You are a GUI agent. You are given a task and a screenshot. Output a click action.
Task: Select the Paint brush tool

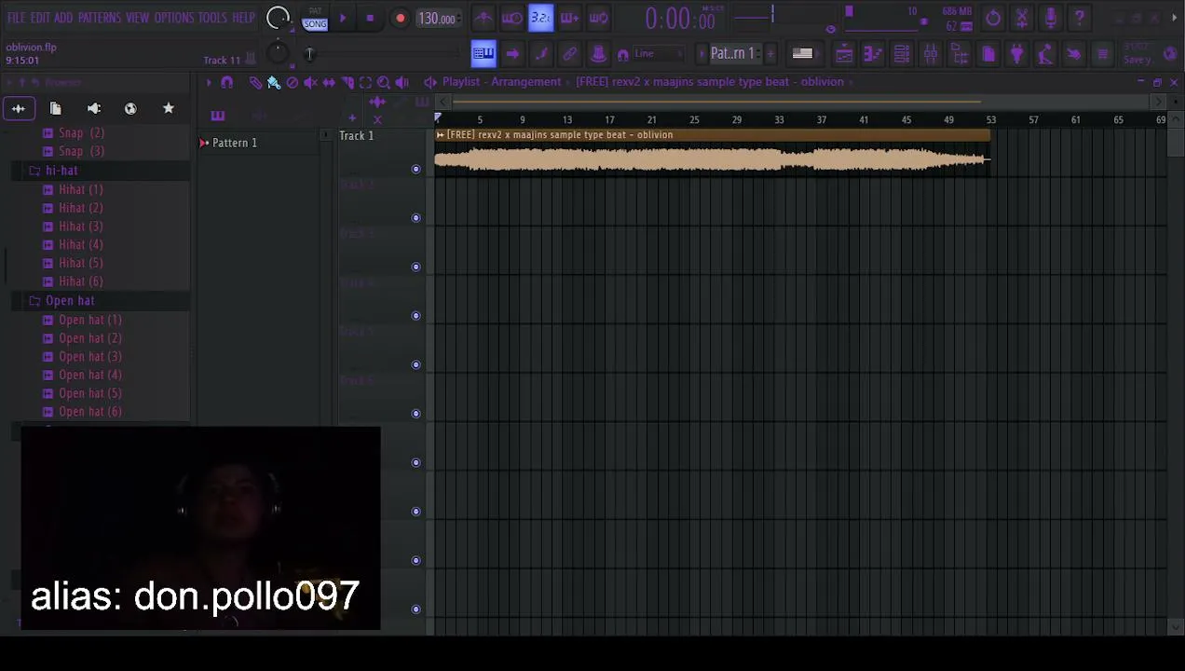pyautogui.click(x=274, y=82)
